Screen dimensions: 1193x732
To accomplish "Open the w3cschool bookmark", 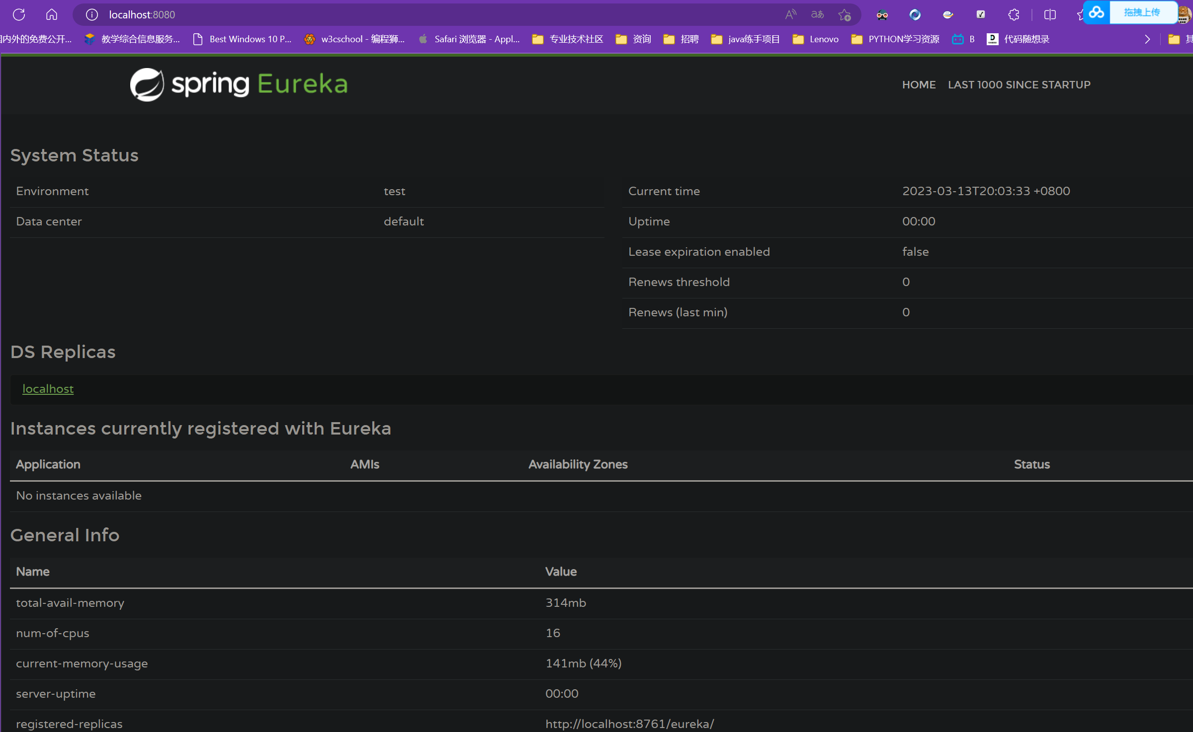I will (x=354, y=39).
